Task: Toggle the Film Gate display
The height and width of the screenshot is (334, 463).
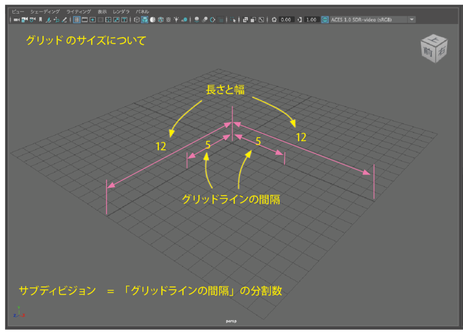Action: 85,20
